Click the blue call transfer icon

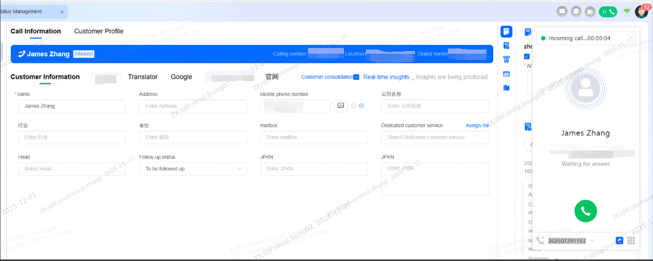(x=620, y=241)
